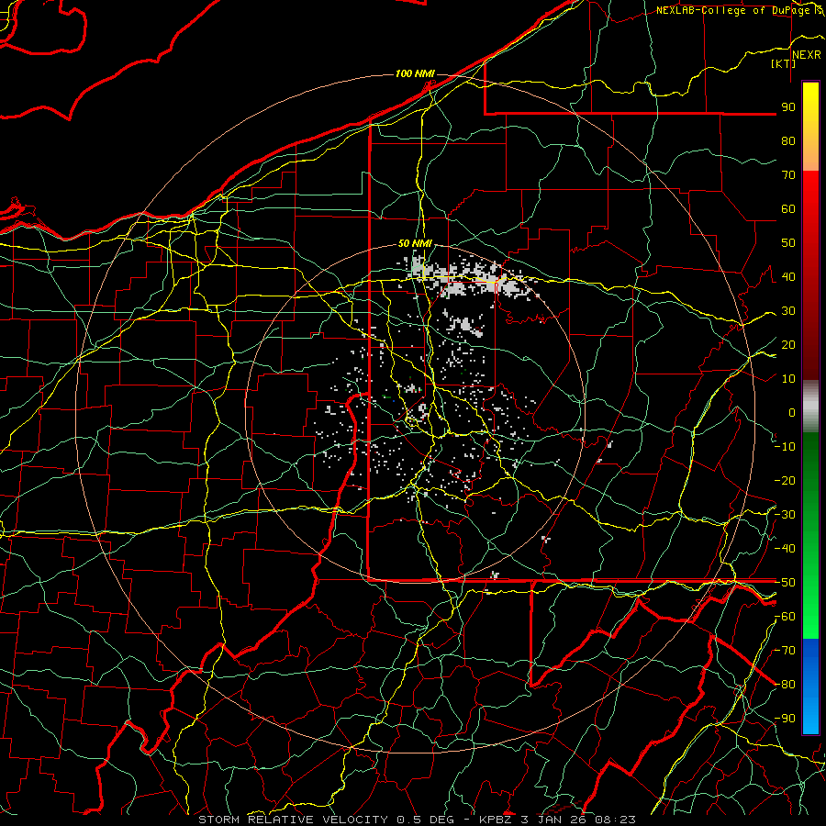This screenshot has width=826, height=826.
Task: Click the -10 value on velocity scale
Action: (785, 447)
